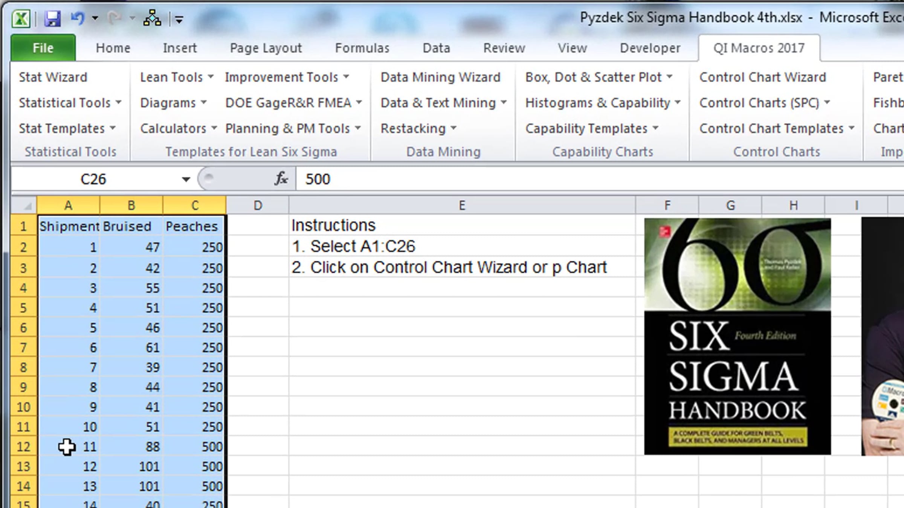Viewport: 904px width, 508px height.
Task: Select column F header
Action: coord(667,205)
